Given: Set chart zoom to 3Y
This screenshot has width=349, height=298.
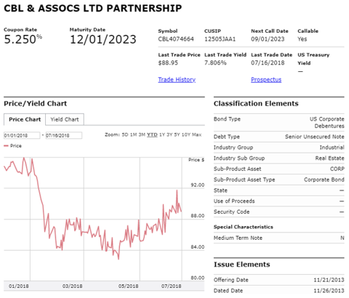Looking at the screenshot, I should 169,134.
